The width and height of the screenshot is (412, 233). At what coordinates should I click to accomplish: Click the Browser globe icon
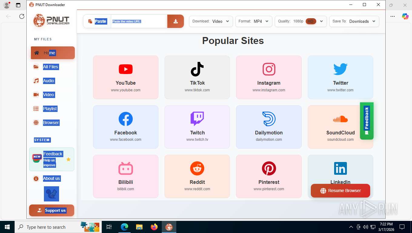(x=36, y=123)
